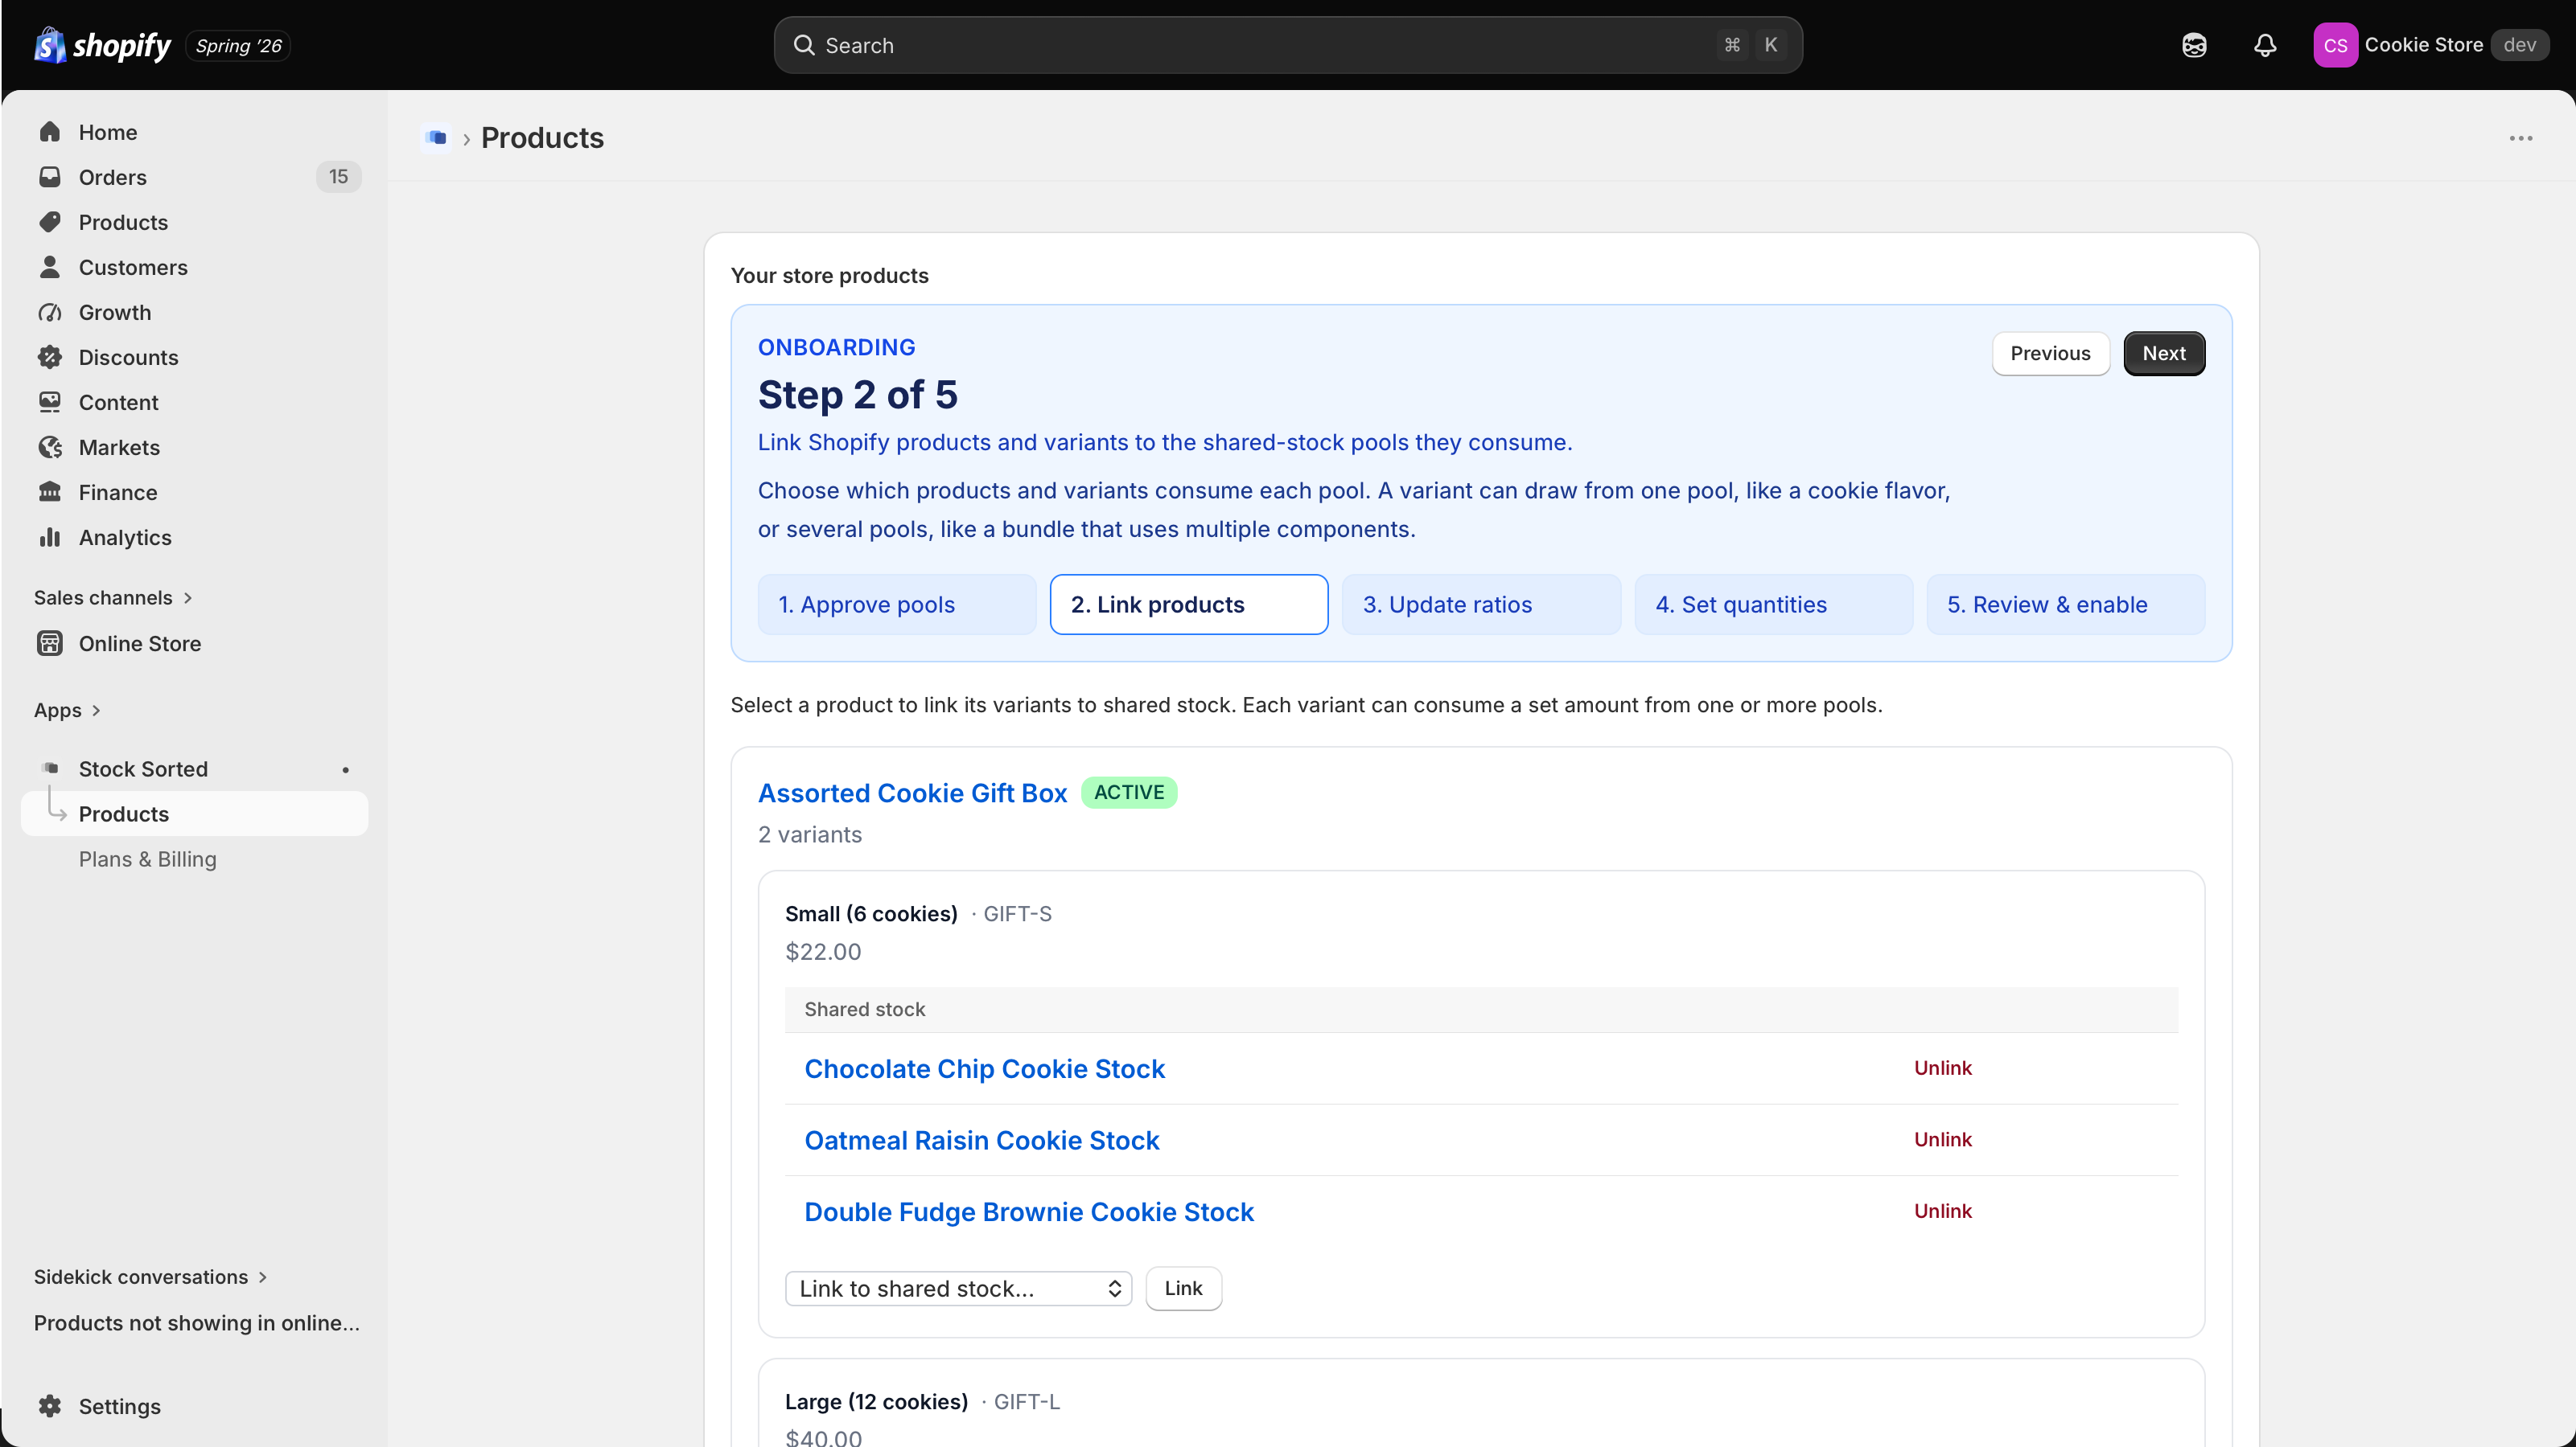
Task: Open the page more-actions ellipsis menu
Action: coord(2521,138)
